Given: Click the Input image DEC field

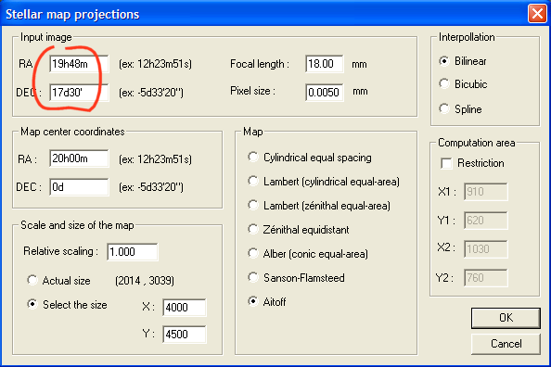Looking at the screenshot, I should point(79,93).
